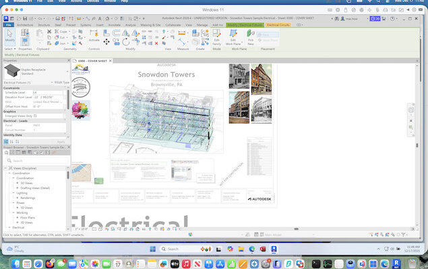Close the Properties palette
428x269 pixels.
pos(69,60)
